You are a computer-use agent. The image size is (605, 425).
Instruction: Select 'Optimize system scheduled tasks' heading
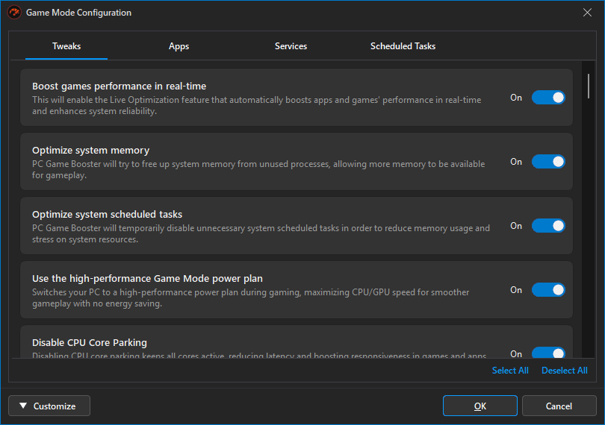(107, 214)
